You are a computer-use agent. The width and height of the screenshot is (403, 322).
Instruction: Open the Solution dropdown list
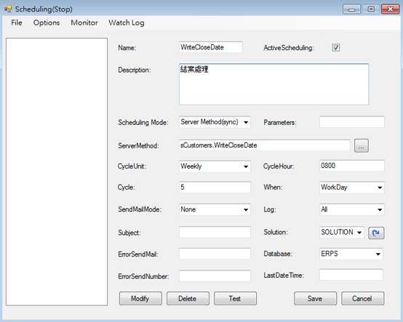tap(342, 233)
